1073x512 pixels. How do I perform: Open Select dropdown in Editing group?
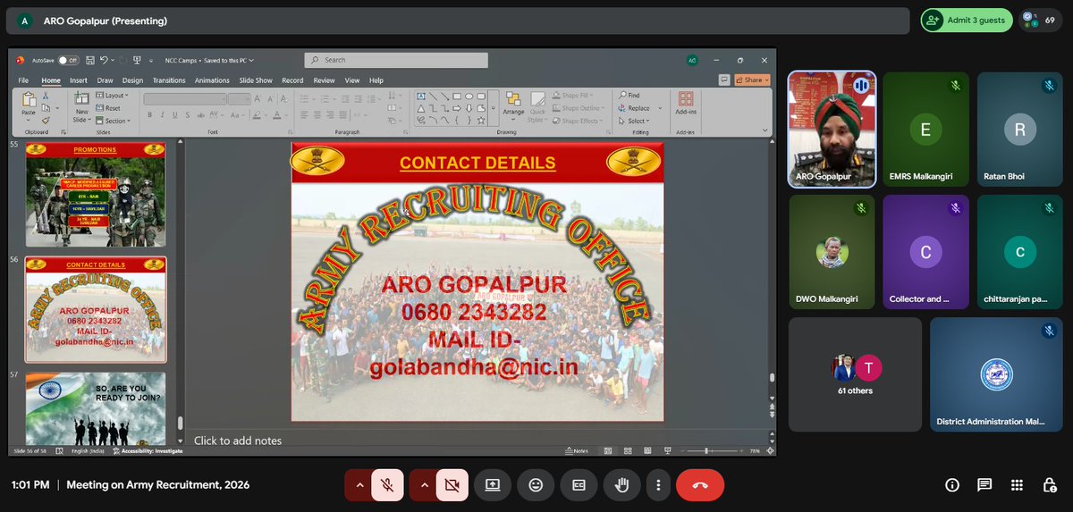(x=634, y=121)
